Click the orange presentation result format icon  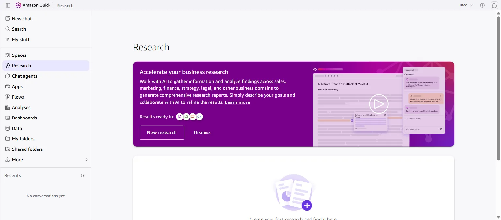193,117
